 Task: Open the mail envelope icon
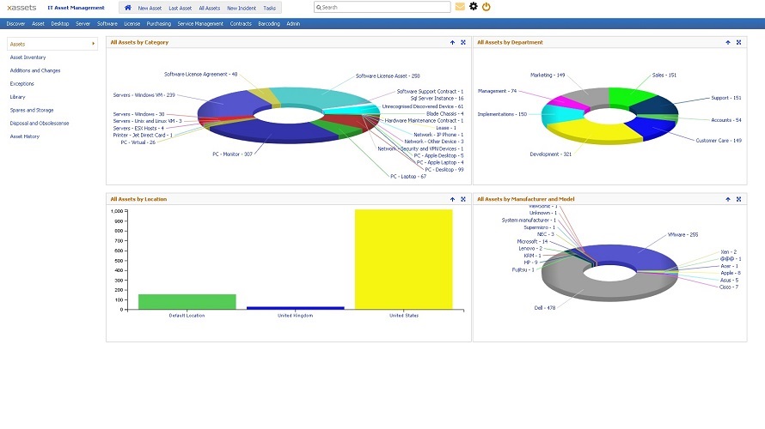tap(460, 7)
